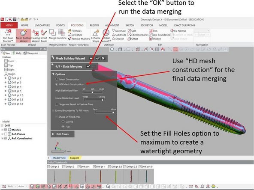Adjust the Extend Boundaries Less-More slider

tap(105, 112)
